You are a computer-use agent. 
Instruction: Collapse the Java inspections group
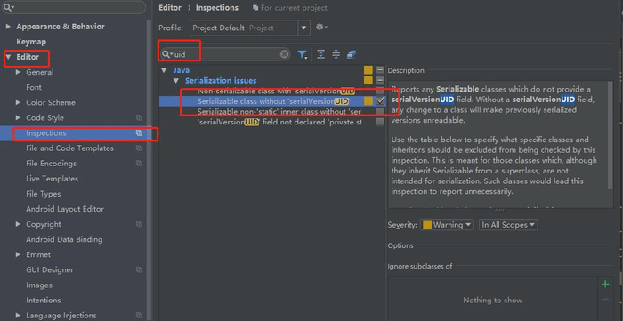(x=164, y=70)
